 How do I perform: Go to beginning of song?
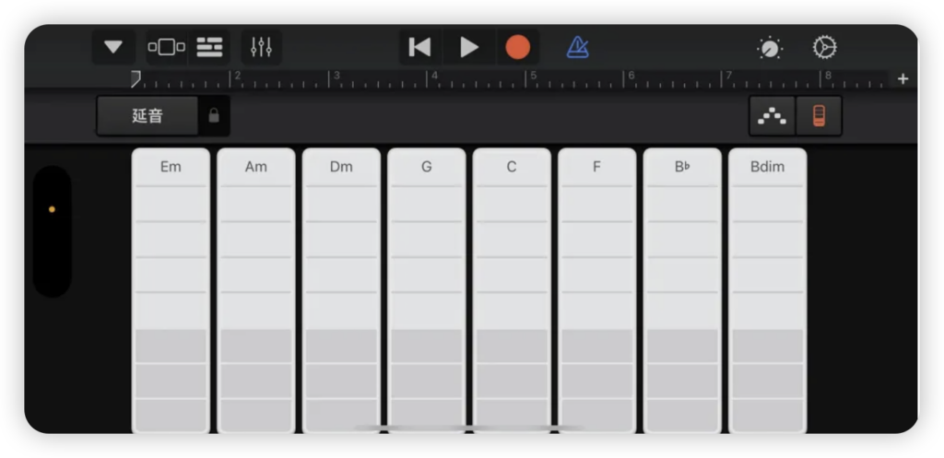pos(419,47)
